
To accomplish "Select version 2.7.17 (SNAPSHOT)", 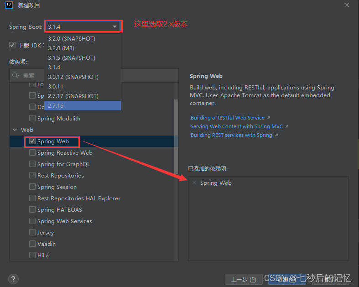I will click(x=83, y=96).
